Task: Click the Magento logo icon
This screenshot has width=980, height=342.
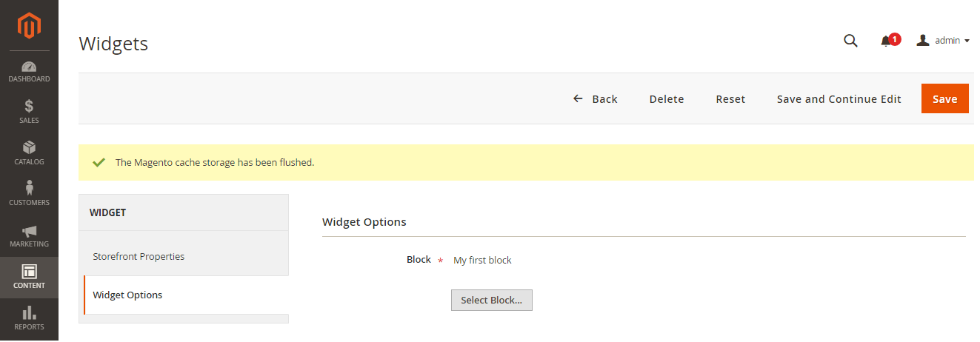Action: point(29,25)
